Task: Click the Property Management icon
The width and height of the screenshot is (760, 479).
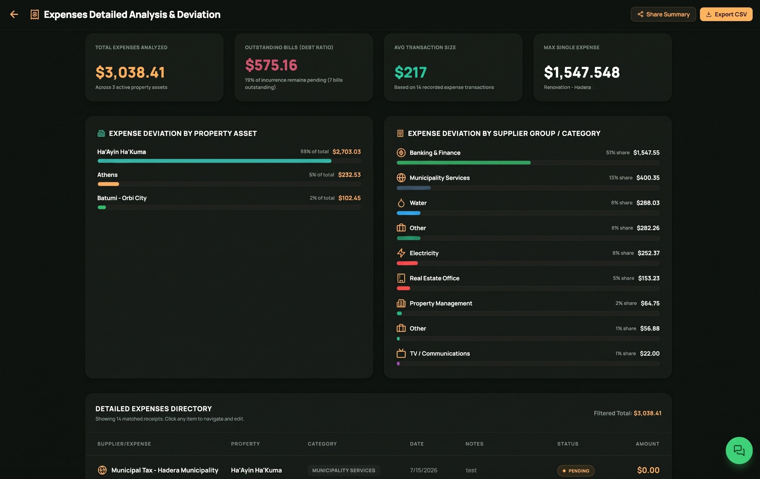Action: pyautogui.click(x=401, y=303)
